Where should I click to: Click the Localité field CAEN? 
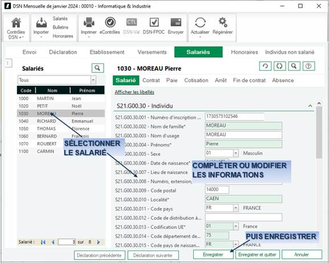click(243, 199)
